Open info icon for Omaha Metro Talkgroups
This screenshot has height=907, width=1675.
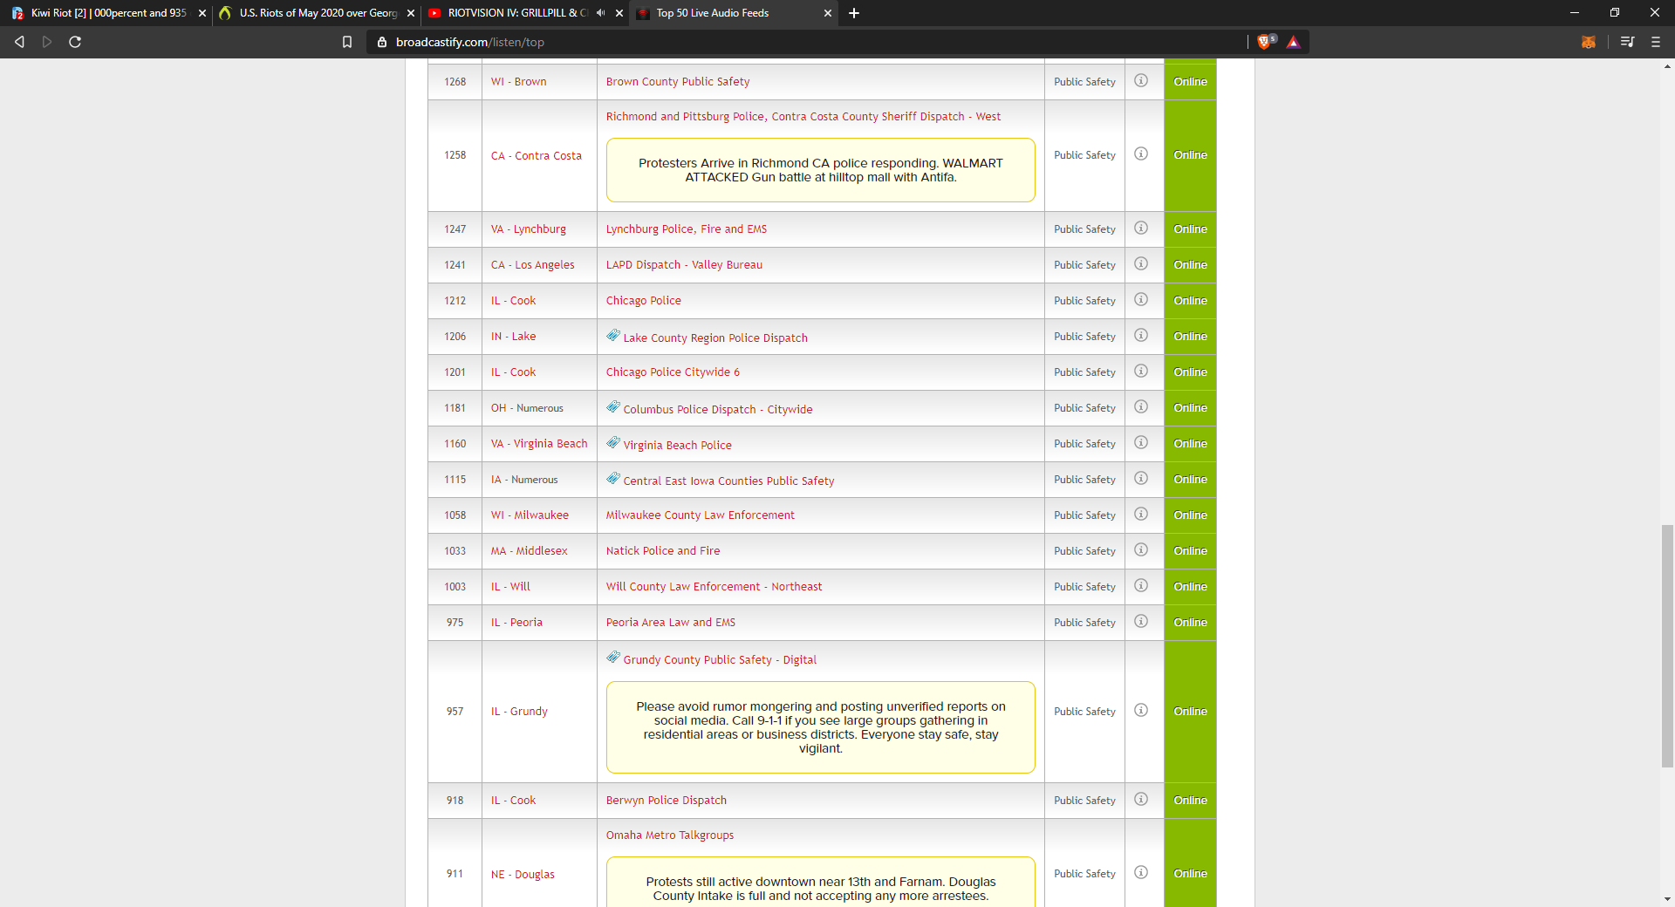[x=1141, y=873]
